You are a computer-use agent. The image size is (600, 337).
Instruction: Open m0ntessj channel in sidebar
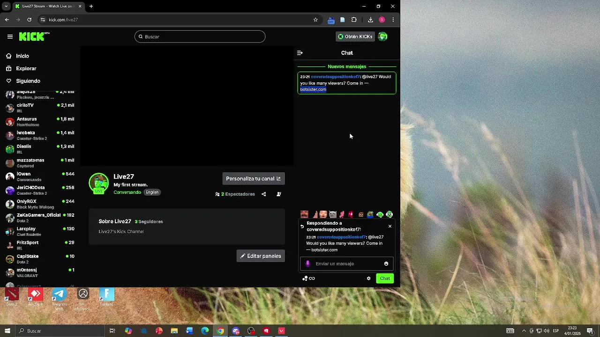pyautogui.click(x=40, y=273)
